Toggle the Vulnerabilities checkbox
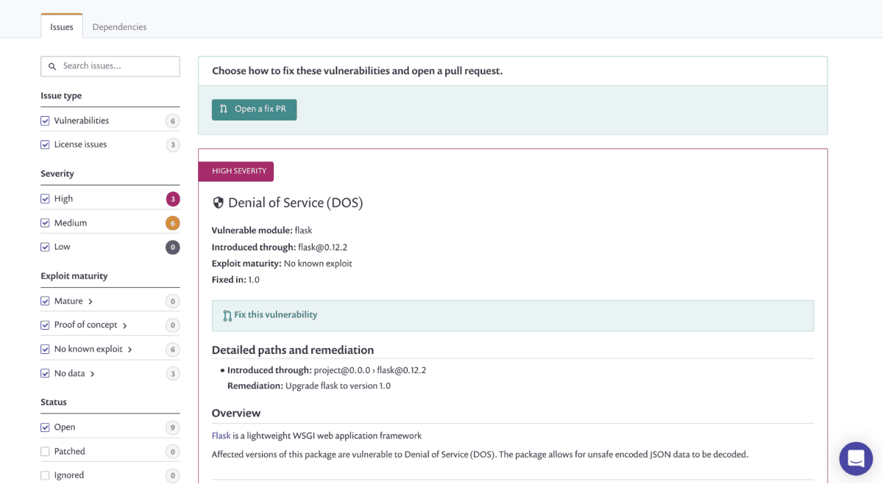 click(45, 120)
